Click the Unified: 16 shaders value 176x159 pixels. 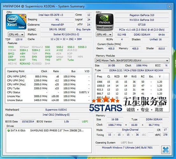click(156, 39)
